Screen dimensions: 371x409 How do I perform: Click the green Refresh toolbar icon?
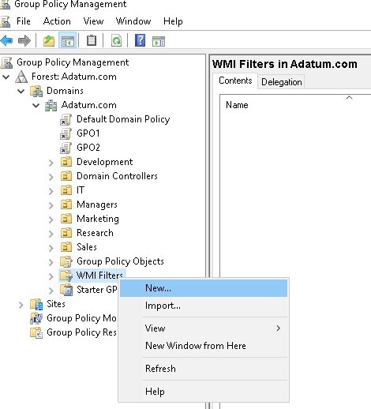[x=116, y=41]
